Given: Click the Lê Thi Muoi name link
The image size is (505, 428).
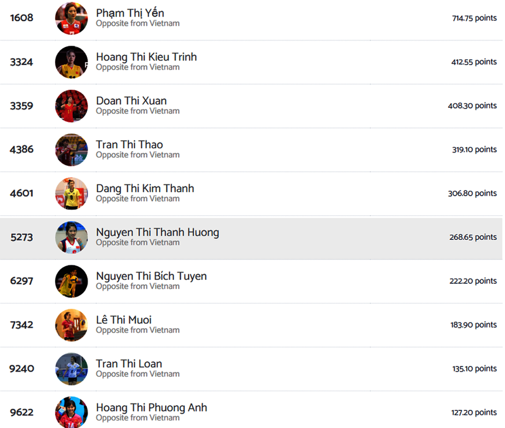Looking at the screenshot, I should 124,320.
